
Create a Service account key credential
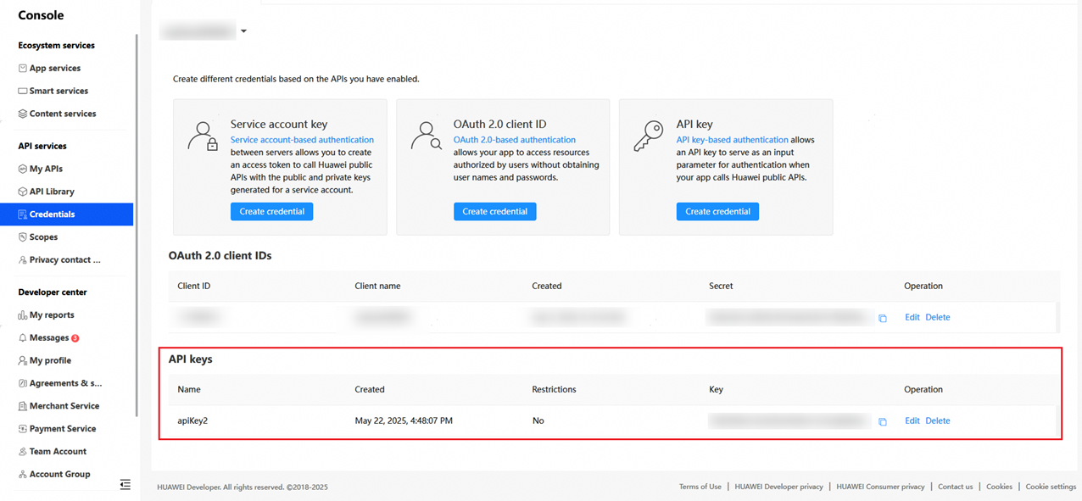272,211
